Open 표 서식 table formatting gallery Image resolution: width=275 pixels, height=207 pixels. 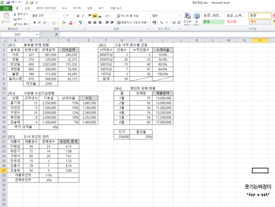coord(197,19)
